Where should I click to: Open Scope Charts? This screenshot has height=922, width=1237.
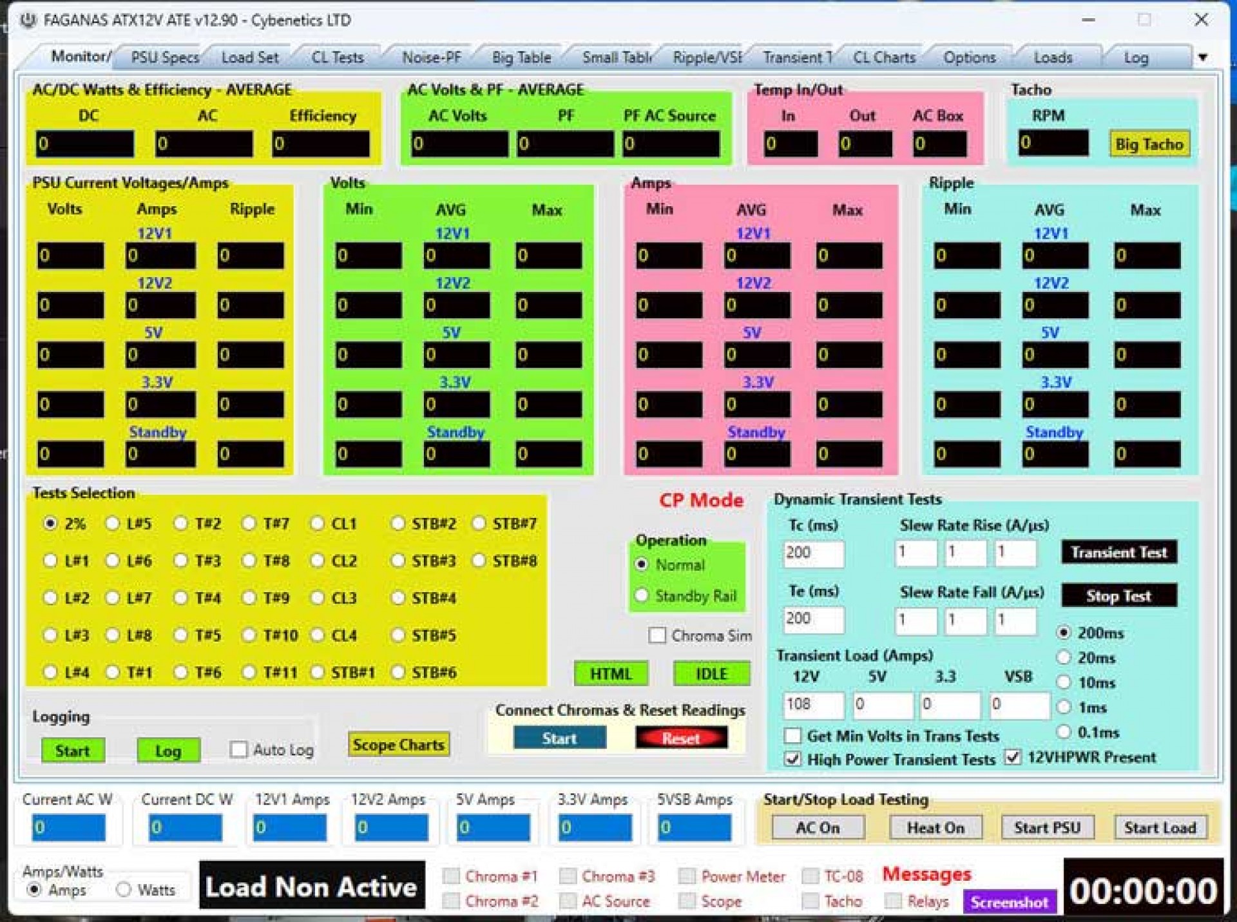pyautogui.click(x=398, y=745)
